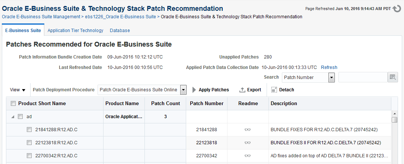Open Oracle E-Business Suite Management breadcrumb

[41, 17]
